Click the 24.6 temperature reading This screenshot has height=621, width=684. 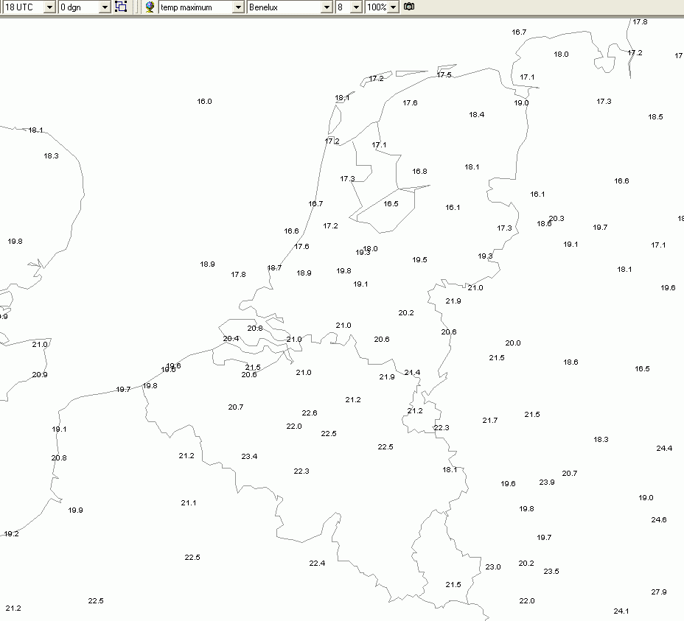click(659, 519)
